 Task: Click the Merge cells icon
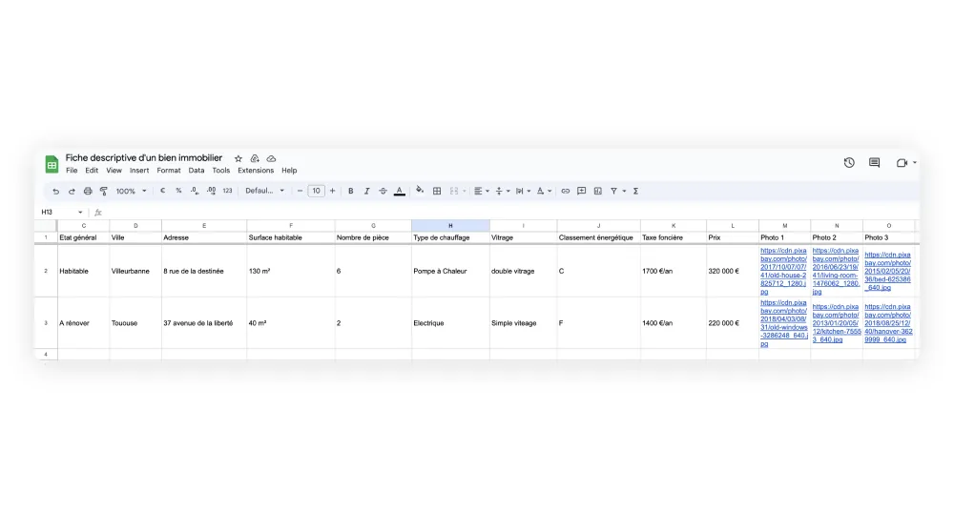tap(454, 191)
